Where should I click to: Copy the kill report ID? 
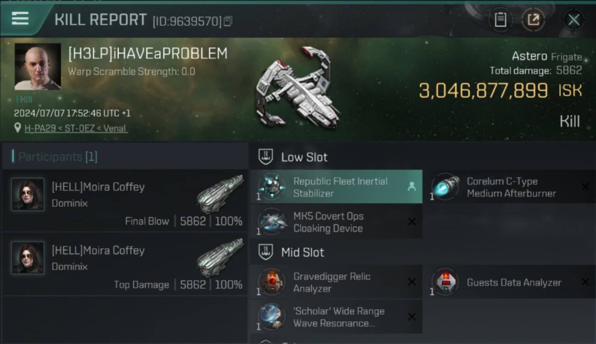coord(228,21)
